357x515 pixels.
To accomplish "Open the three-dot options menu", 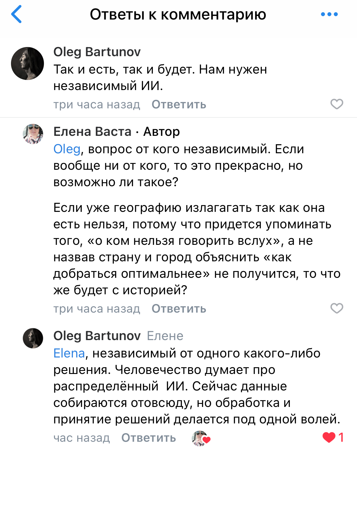I will [329, 14].
